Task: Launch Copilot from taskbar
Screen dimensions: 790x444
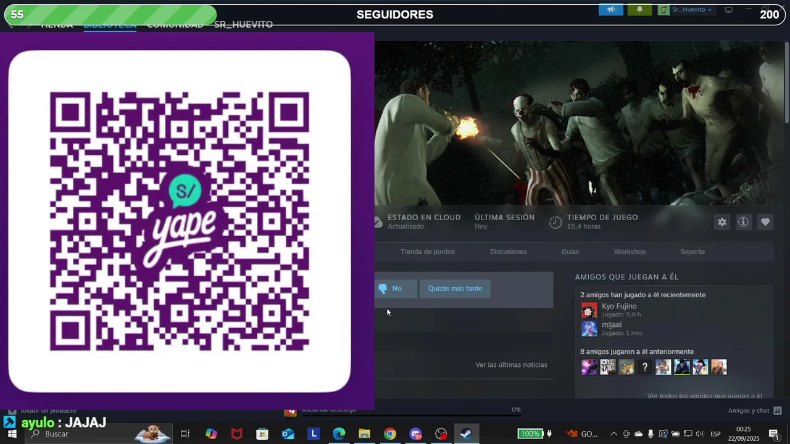Action: click(211, 434)
